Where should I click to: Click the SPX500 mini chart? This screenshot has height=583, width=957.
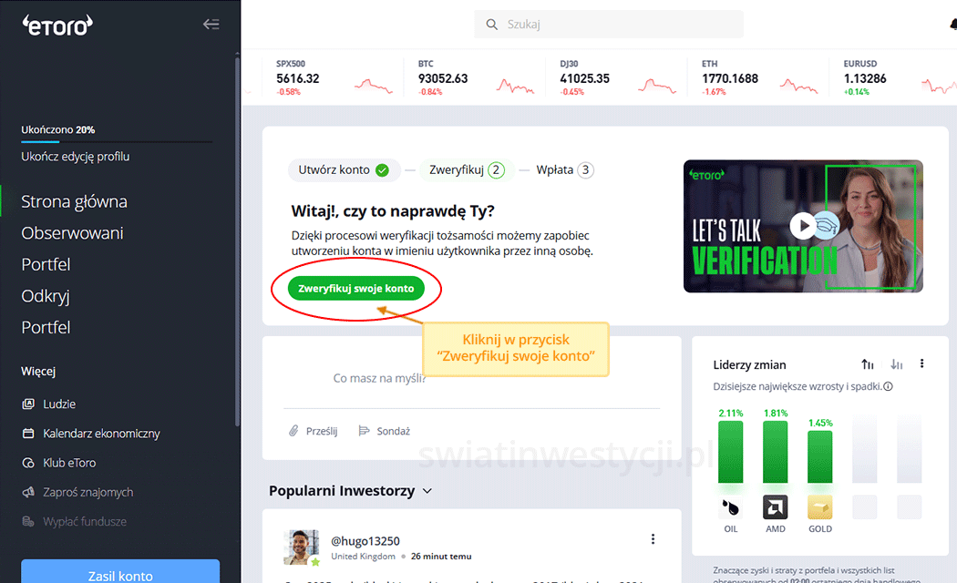(374, 86)
